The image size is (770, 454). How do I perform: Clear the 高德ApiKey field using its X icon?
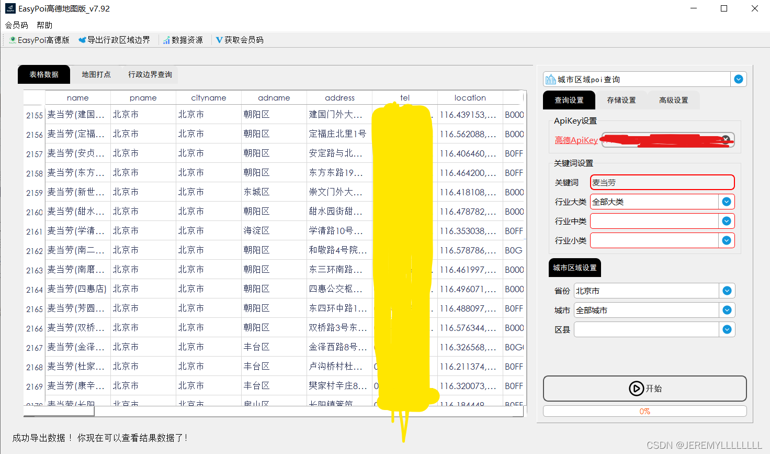pos(726,139)
